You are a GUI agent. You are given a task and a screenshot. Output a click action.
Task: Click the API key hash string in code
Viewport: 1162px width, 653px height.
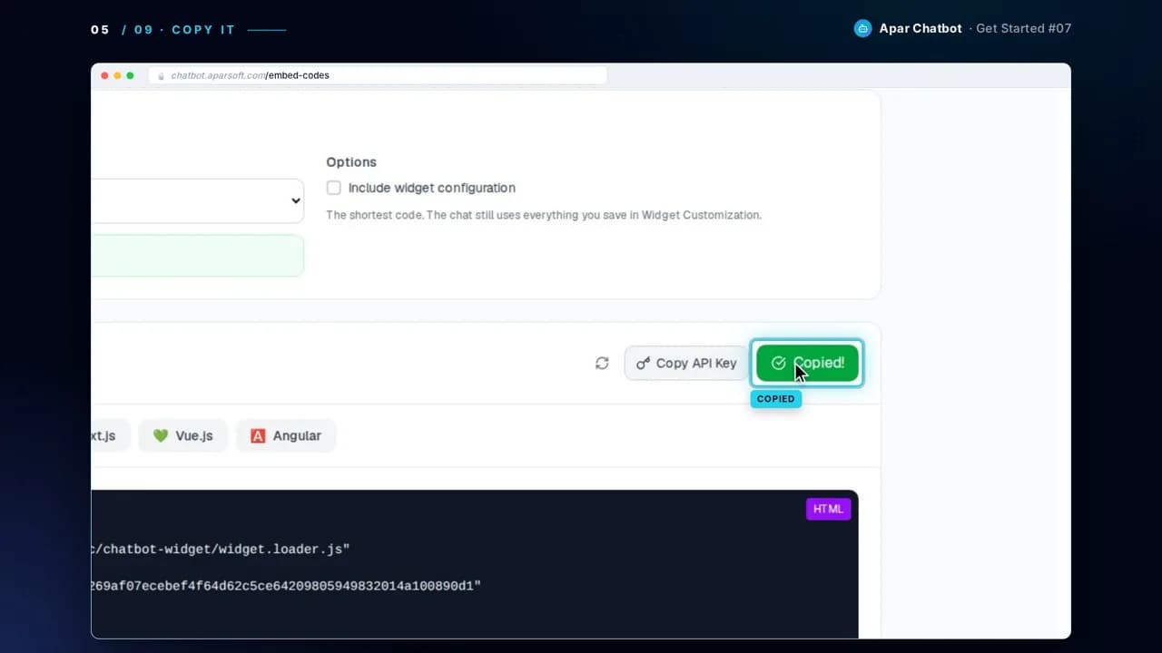pos(286,586)
